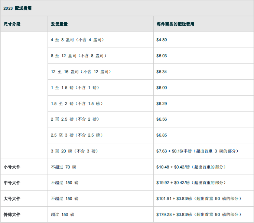Click the "小号大件" size tier label
The height and width of the screenshot is (223, 254).
click(12, 167)
